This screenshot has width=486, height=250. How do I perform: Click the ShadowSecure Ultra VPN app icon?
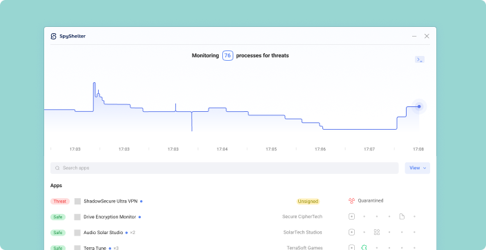(x=77, y=201)
